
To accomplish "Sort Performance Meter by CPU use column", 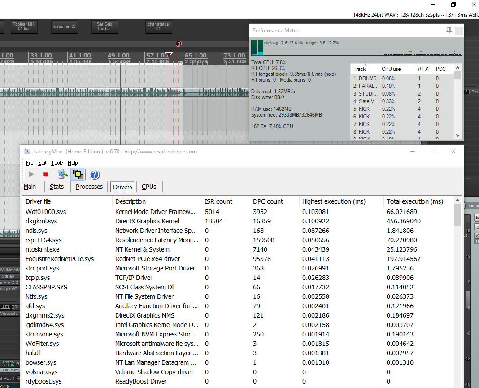I will point(391,69).
